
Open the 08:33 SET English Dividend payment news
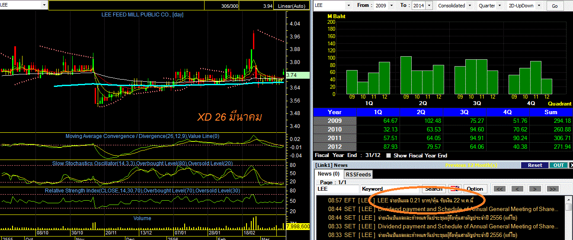(439, 226)
